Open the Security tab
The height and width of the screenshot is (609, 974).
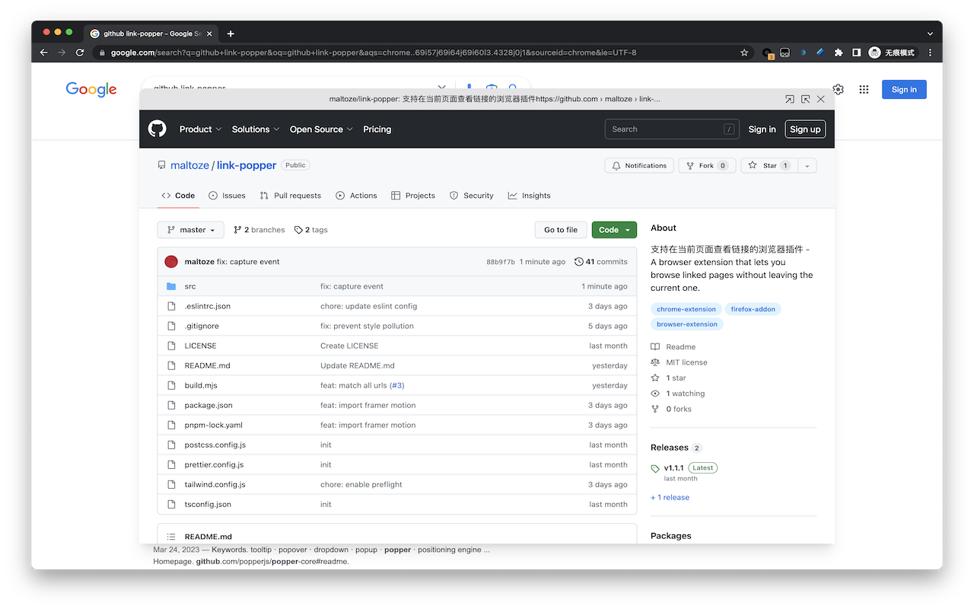[471, 196]
